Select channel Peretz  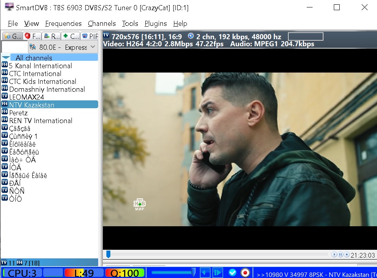[18, 113]
